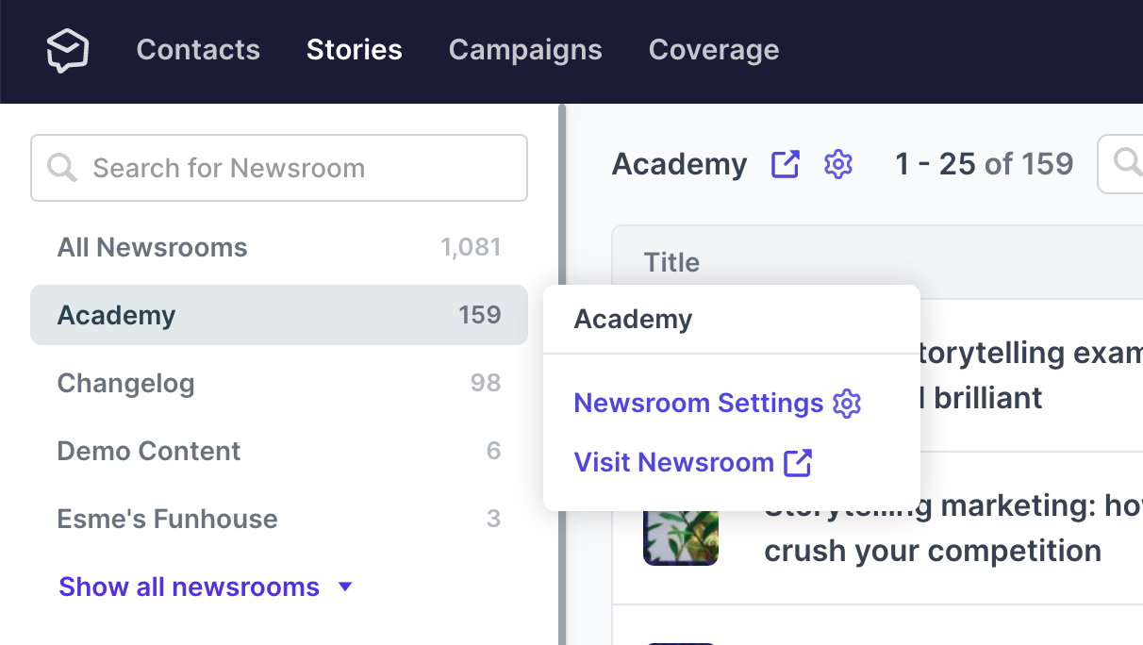Image resolution: width=1143 pixels, height=645 pixels.
Task: Choose Visit Newsroom in the popup
Action: [x=693, y=462]
